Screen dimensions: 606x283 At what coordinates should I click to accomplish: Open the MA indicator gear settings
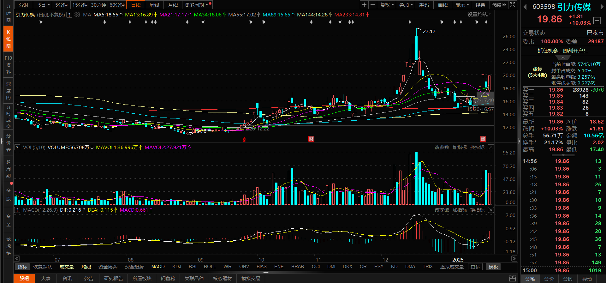[77, 15]
